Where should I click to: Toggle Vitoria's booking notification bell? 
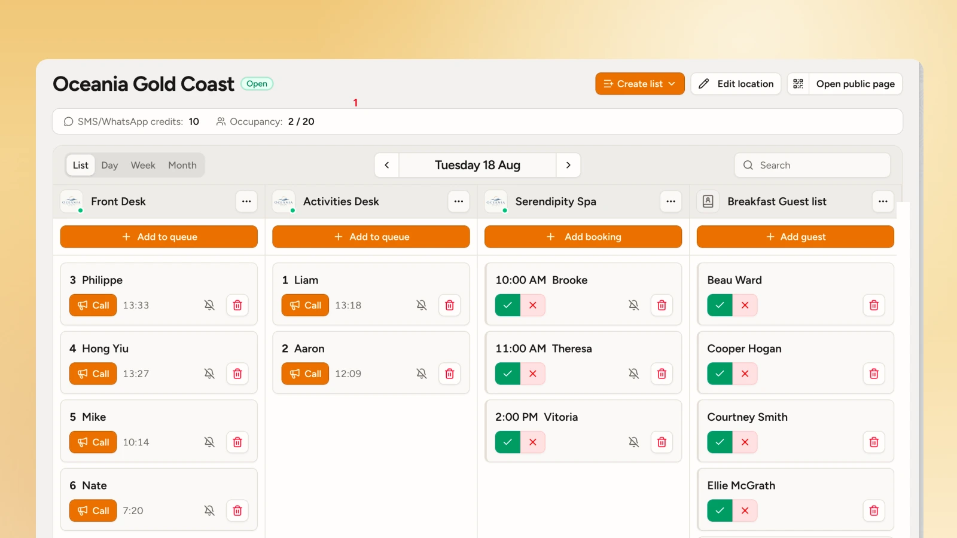tap(634, 442)
